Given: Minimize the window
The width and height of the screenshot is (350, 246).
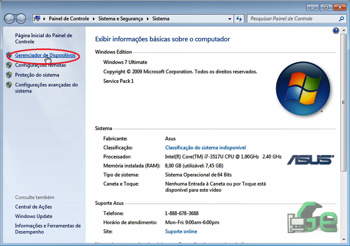Looking at the screenshot, I should point(313,8).
